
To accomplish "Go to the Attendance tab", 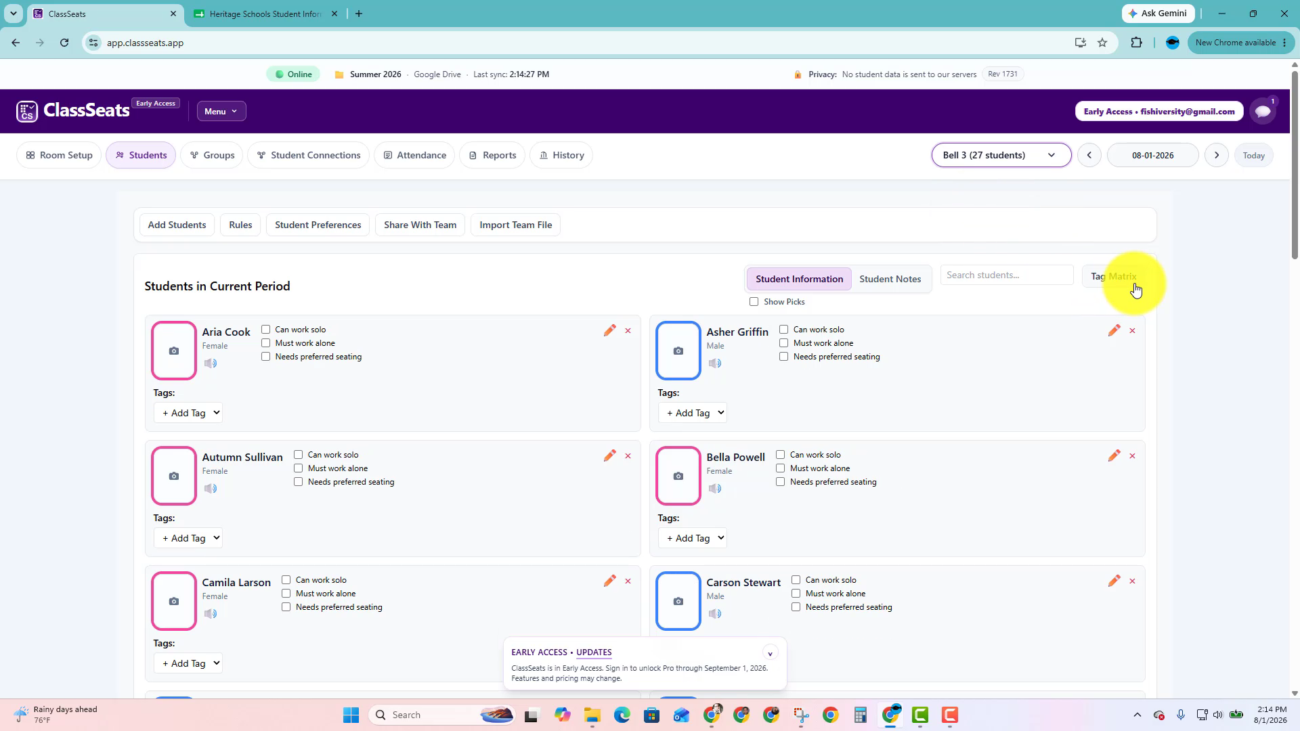I will 414,155.
